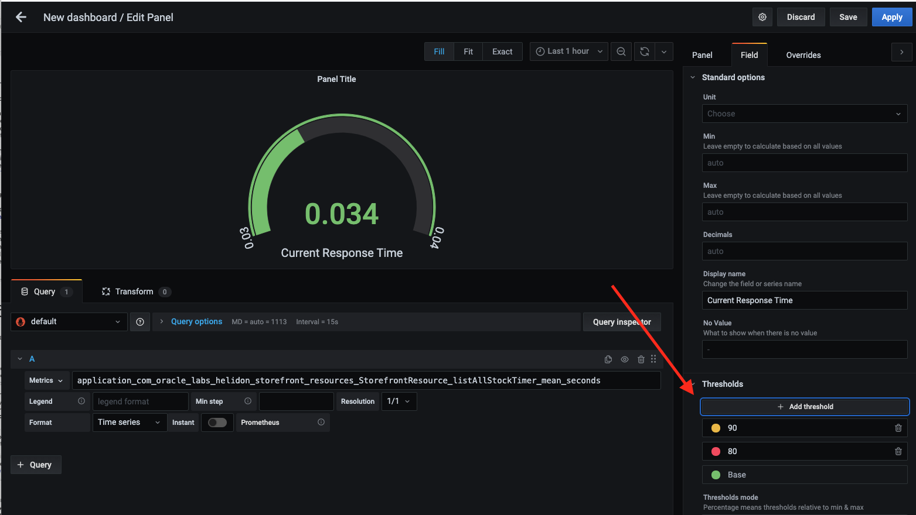Click the data source help icon
Screen dimensions: 916x515
click(x=140, y=322)
